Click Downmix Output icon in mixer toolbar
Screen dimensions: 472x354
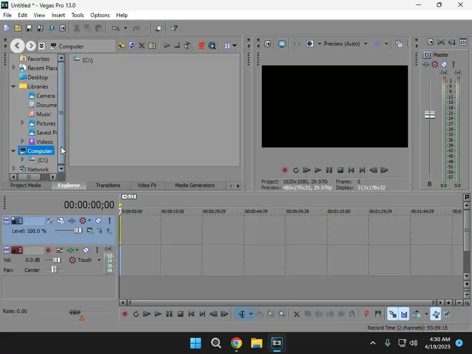coord(441,42)
